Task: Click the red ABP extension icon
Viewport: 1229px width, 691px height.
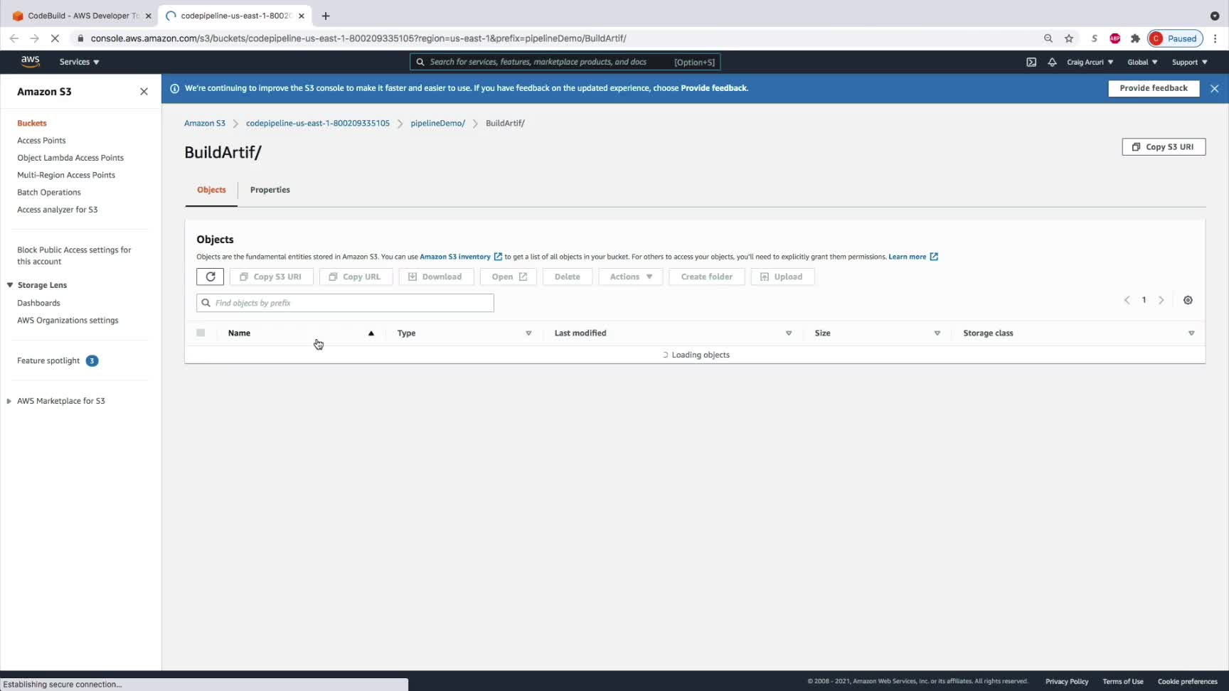Action: (x=1114, y=38)
